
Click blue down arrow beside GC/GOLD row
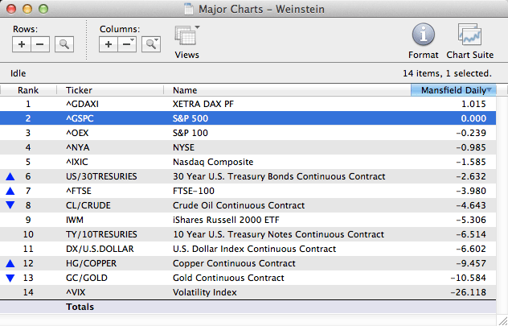pyautogui.click(x=10, y=278)
